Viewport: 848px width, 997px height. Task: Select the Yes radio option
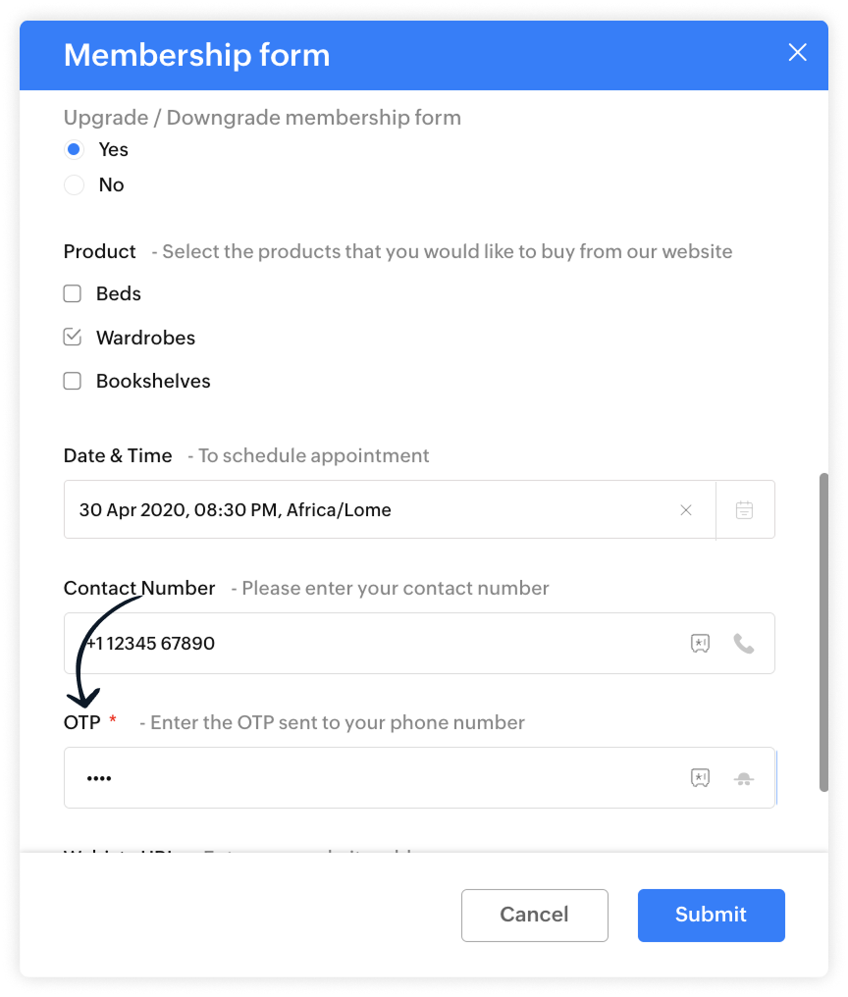pos(74,149)
